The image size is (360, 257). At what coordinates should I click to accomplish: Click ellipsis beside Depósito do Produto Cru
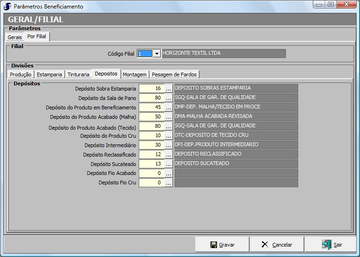click(168, 136)
